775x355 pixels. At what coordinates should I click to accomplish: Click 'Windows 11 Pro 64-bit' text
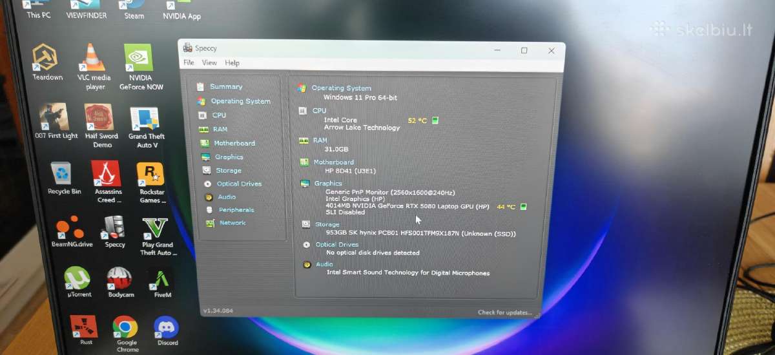click(360, 97)
